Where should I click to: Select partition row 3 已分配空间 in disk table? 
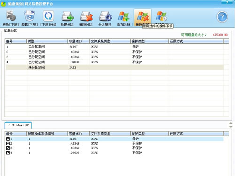click(114, 57)
